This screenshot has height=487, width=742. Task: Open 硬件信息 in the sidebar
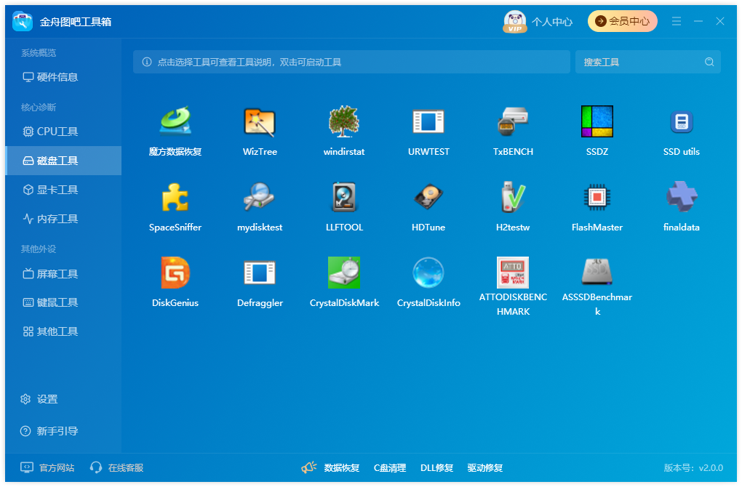coord(63,77)
